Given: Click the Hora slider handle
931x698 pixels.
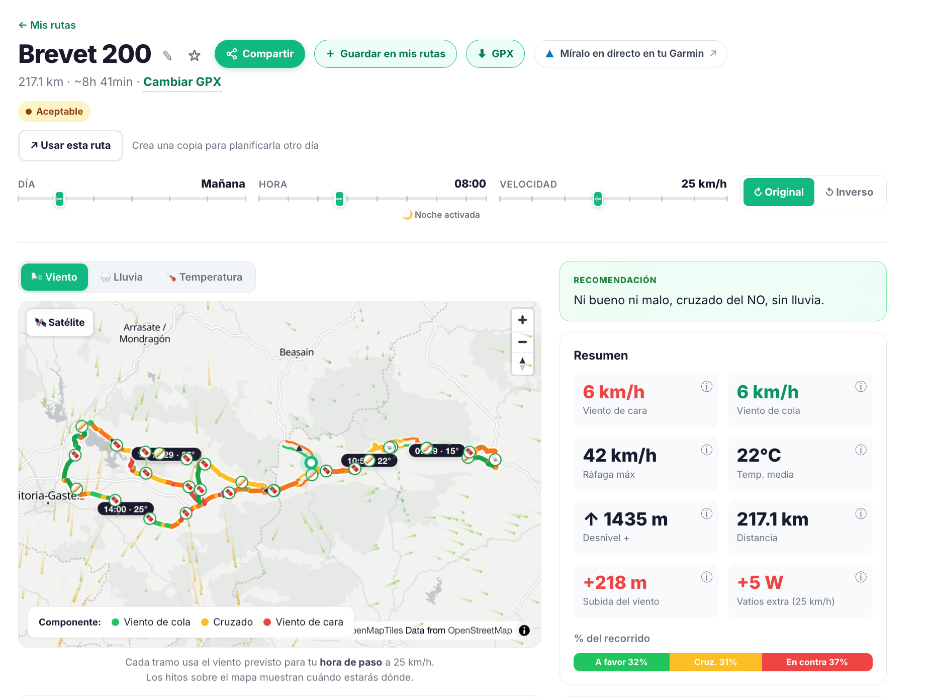Looking at the screenshot, I should [339, 199].
